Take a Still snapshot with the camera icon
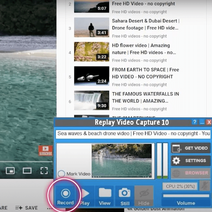Viewport: 212px width, 212px height. click(x=125, y=196)
